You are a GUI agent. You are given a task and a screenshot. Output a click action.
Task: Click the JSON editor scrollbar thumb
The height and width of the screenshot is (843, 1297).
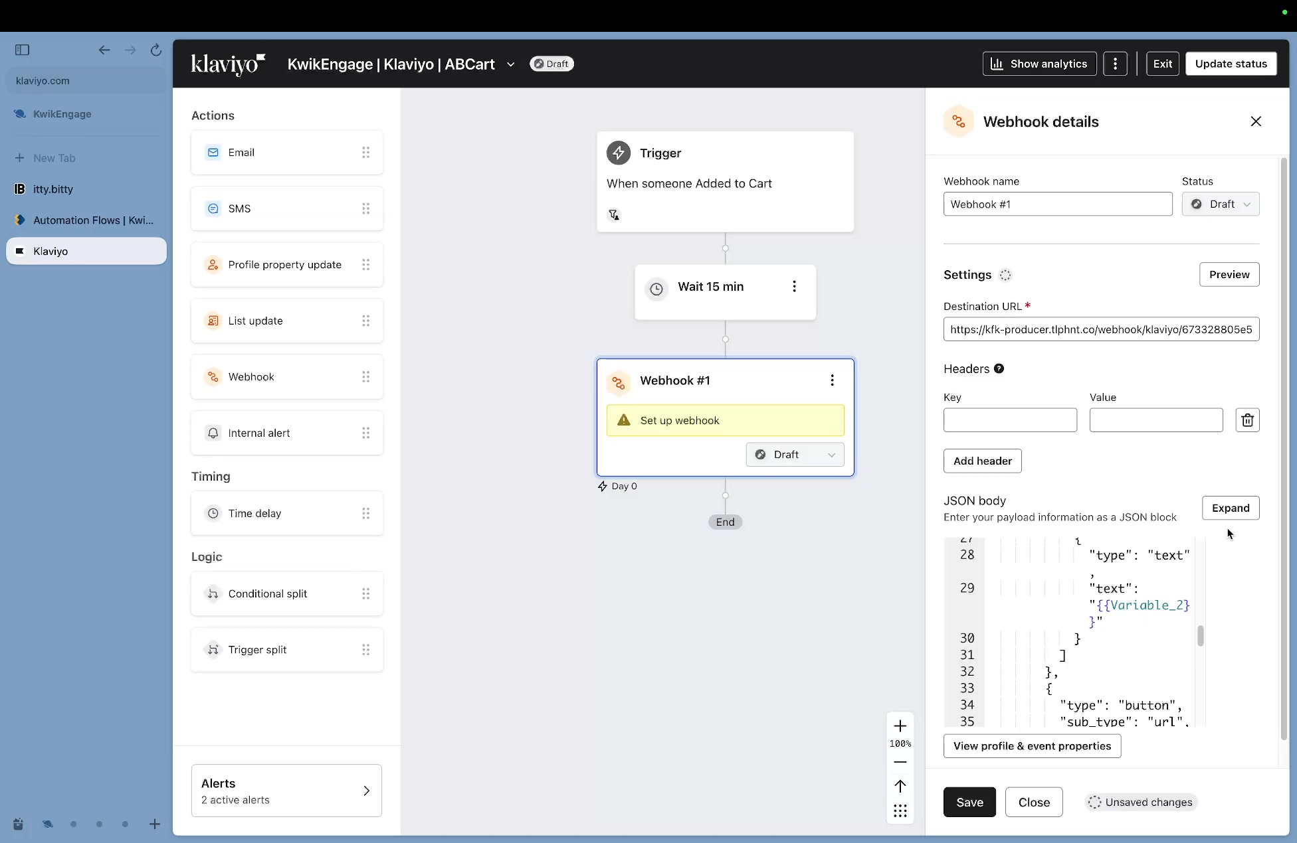tap(1200, 636)
